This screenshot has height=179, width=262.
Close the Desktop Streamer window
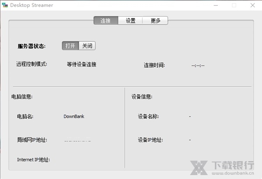252,5
